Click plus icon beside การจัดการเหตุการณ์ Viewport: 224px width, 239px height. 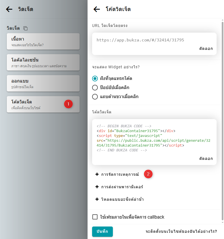[x=97, y=174]
